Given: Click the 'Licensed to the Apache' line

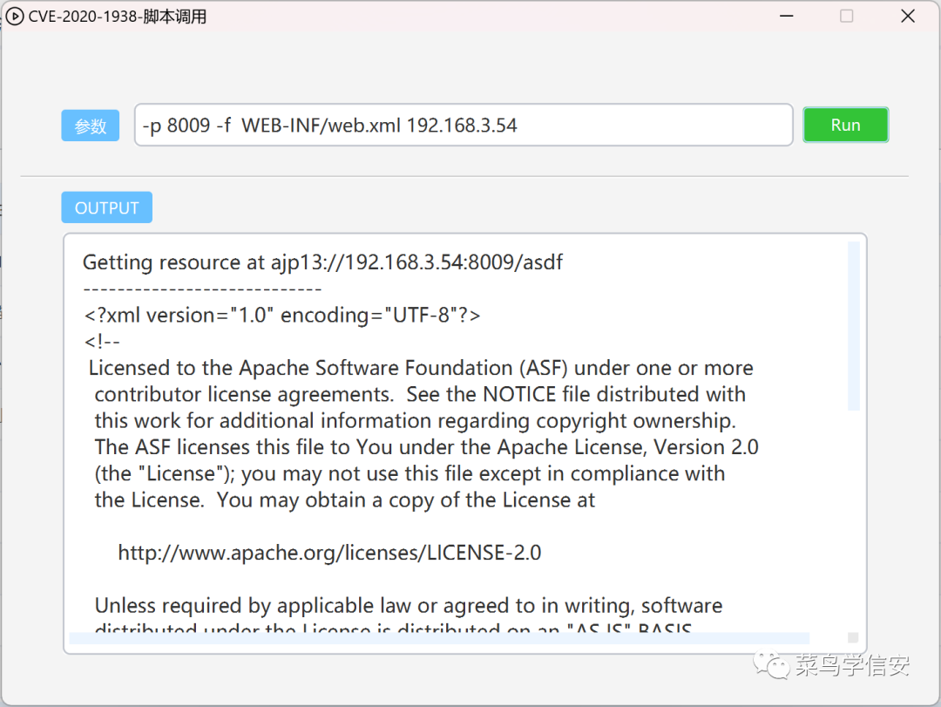Looking at the screenshot, I should tap(421, 368).
